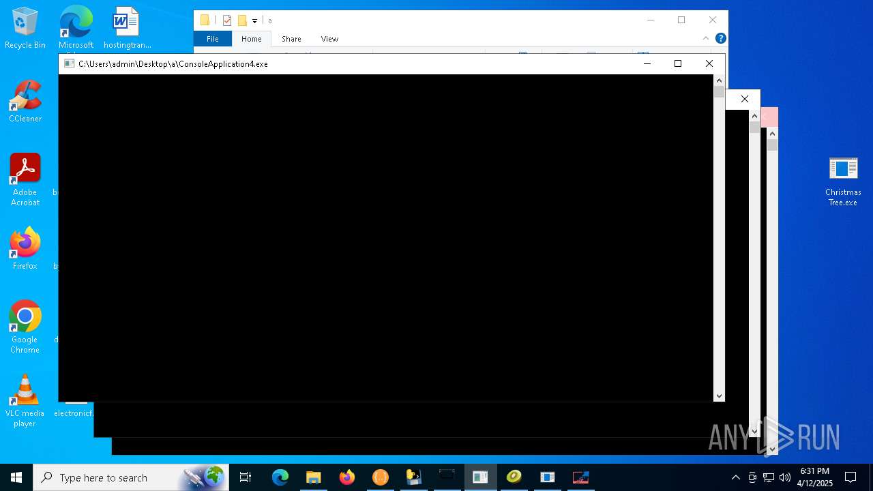Open the Recycle Bin desktop icon

[x=25, y=29]
